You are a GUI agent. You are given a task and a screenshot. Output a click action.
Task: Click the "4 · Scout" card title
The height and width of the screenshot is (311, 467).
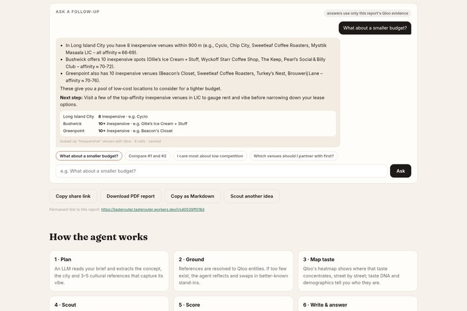(x=65, y=305)
